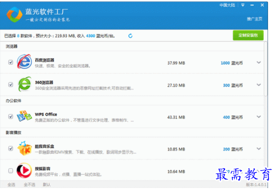The width and height of the screenshot is (276, 190).
Task: Click the 27.10 MB size value
Action: coord(176,86)
